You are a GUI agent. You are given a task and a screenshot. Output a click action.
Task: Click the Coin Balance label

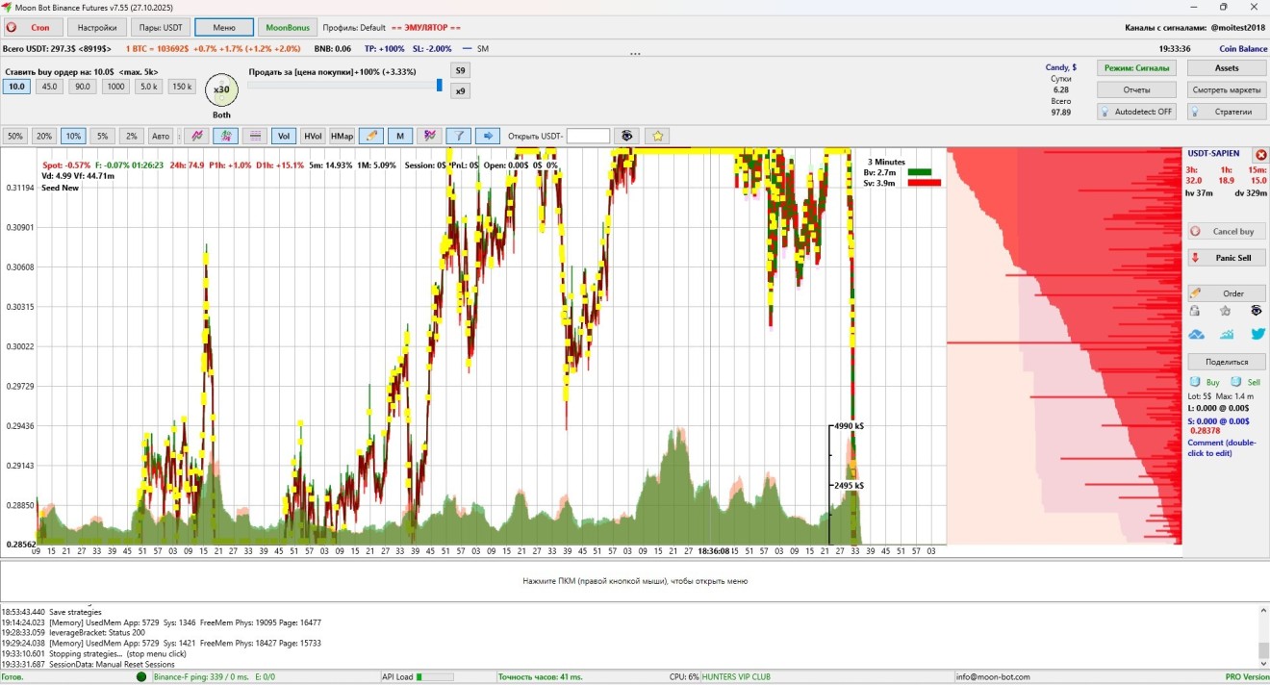coord(1243,48)
